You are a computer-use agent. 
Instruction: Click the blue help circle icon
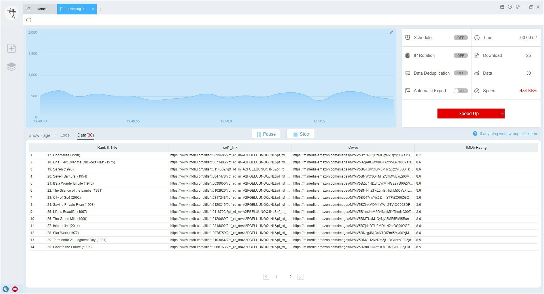point(475,134)
